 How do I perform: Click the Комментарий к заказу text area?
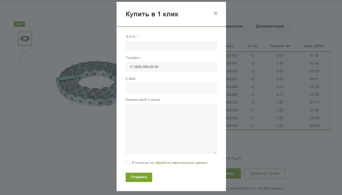pos(171,129)
